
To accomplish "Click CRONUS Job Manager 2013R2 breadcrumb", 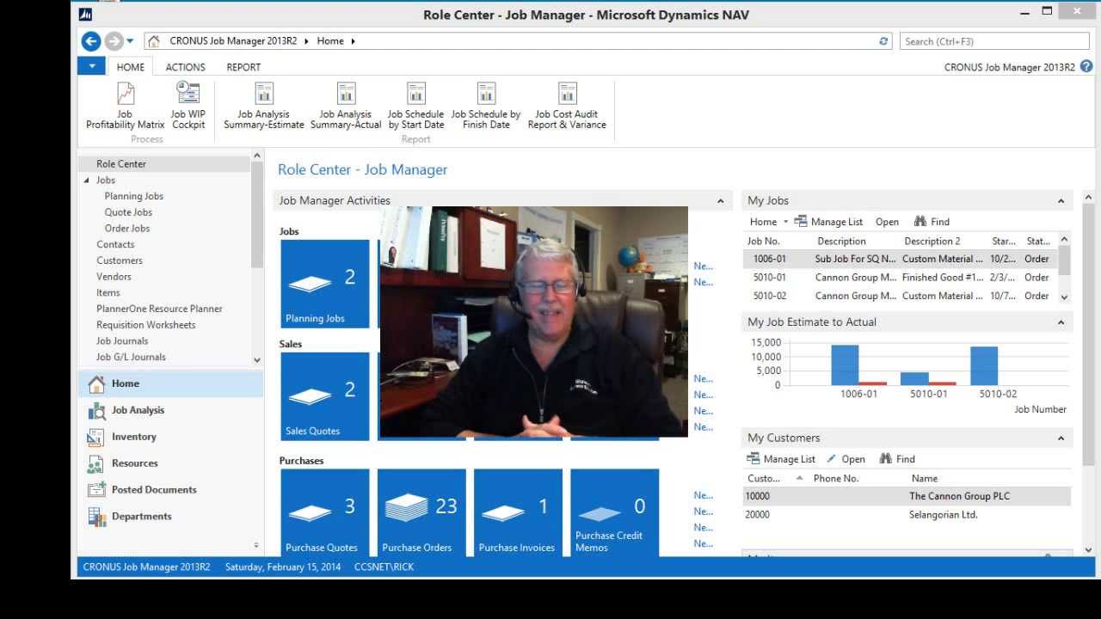I will [232, 41].
